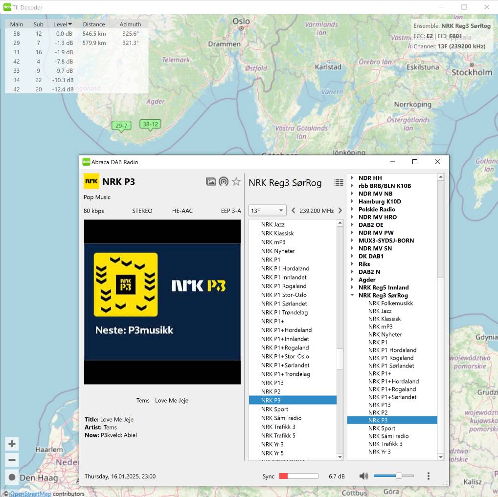Screen dimensions: 498x497
Task: Select NRK Sport in the service list
Action: click(274, 409)
